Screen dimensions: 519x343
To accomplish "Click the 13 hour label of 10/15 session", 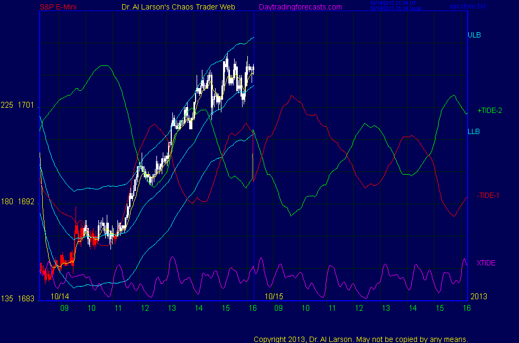I will pyautogui.click(x=386, y=308).
